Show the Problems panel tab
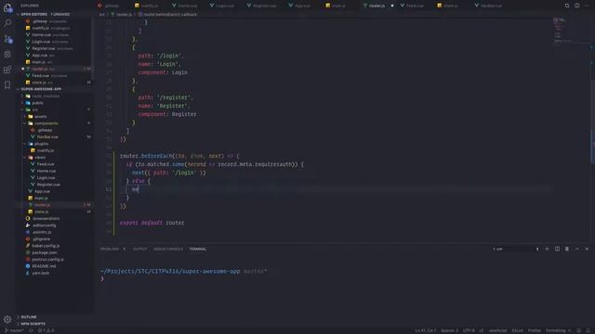Image resolution: width=595 pixels, height=334 pixels. (110, 249)
